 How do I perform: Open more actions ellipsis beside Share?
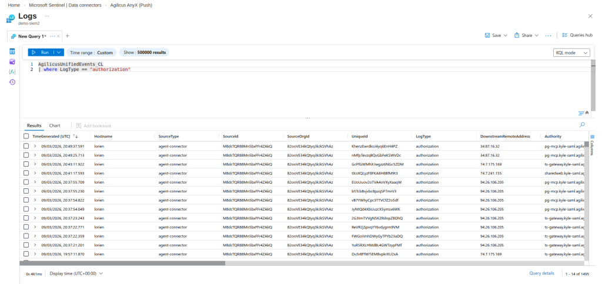click(x=549, y=35)
